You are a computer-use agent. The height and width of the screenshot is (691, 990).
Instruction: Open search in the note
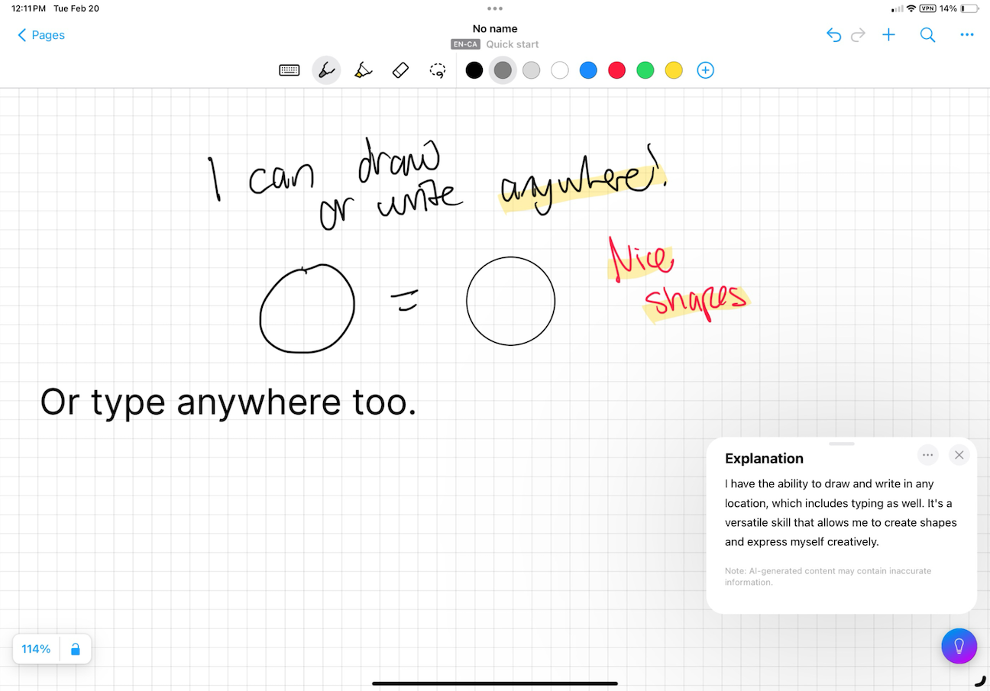[927, 35]
